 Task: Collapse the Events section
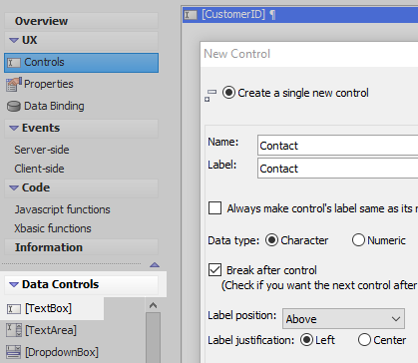14,128
